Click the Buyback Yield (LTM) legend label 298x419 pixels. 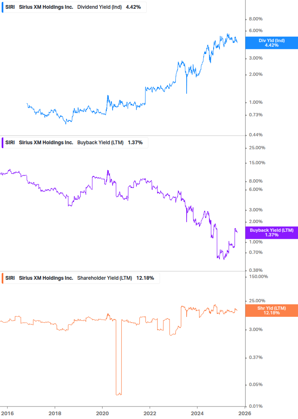click(x=101, y=143)
